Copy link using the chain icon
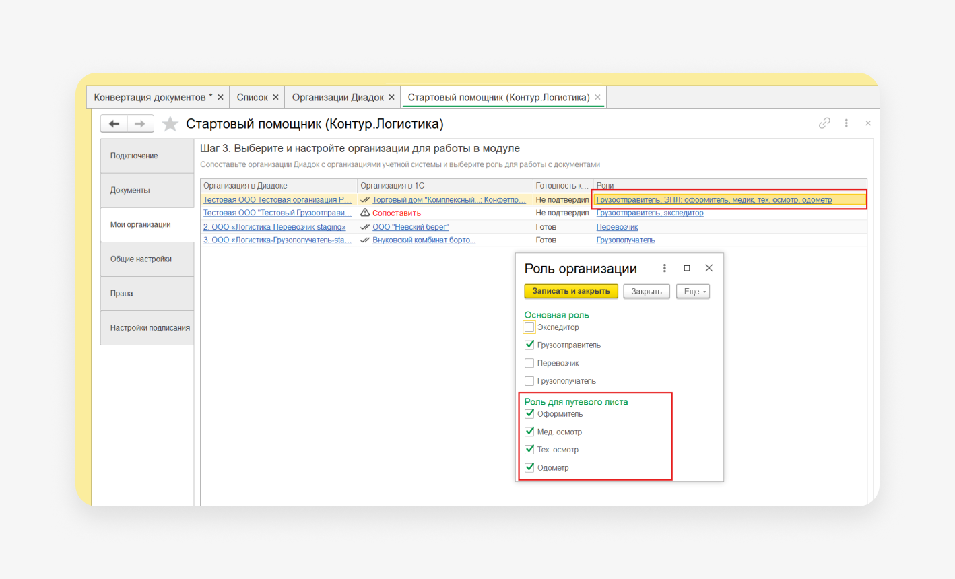 click(824, 123)
